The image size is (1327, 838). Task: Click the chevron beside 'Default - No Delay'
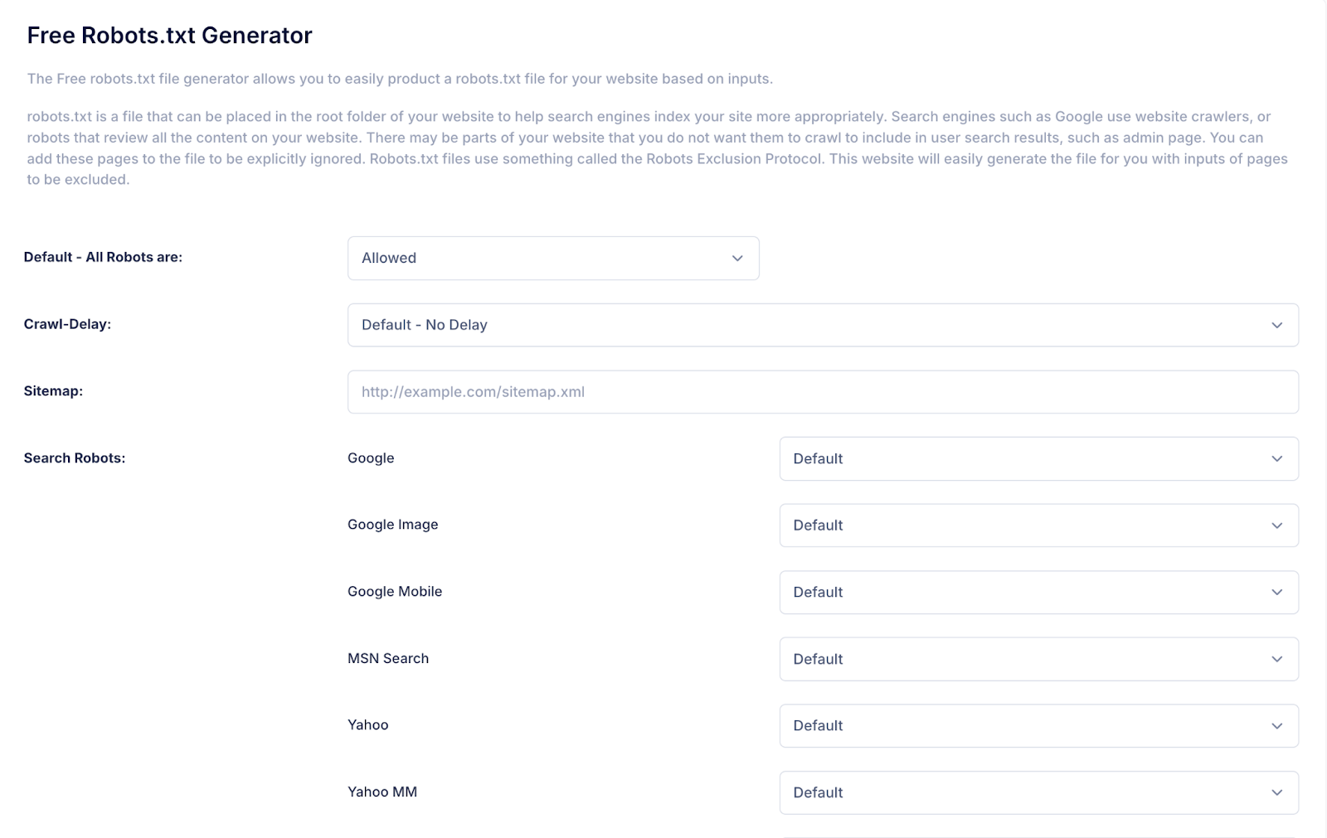[x=1277, y=325]
